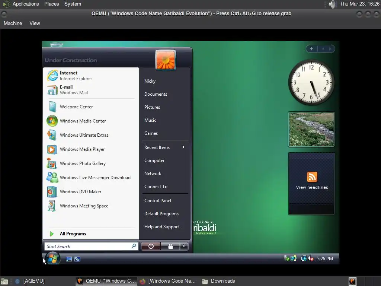Launch Windows Mail E-mail entry
The width and height of the screenshot is (381, 286).
click(91, 90)
